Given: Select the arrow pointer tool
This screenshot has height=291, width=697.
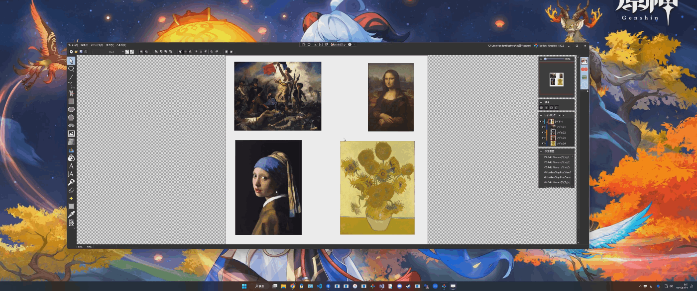Looking at the screenshot, I should [x=71, y=61].
